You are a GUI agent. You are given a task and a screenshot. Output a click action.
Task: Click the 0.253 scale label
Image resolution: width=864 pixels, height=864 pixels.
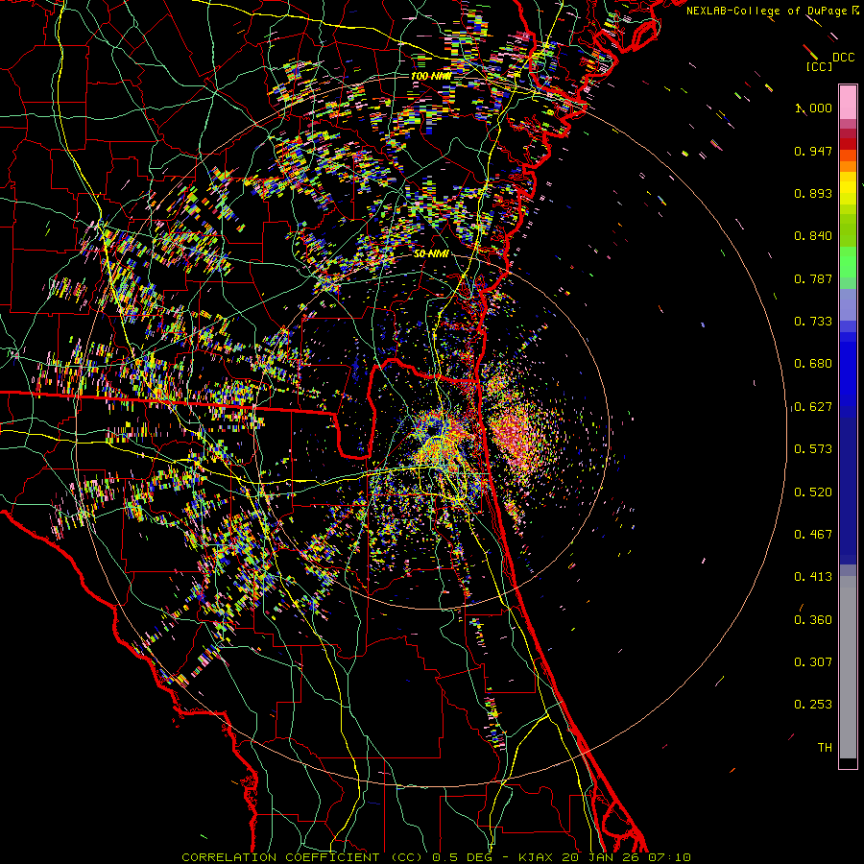tap(813, 705)
